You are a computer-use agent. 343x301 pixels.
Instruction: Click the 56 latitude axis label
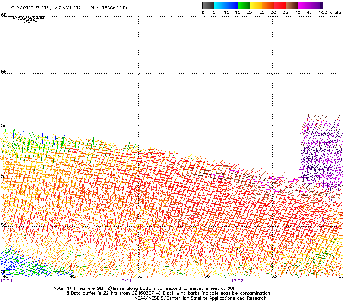coord(4,125)
